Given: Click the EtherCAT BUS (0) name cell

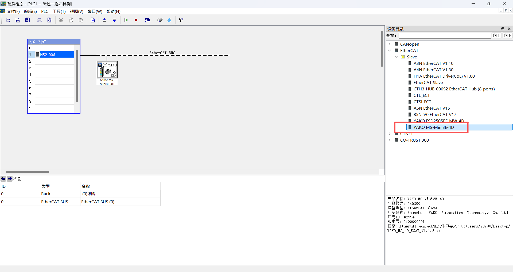Looking at the screenshot, I should [120, 202].
